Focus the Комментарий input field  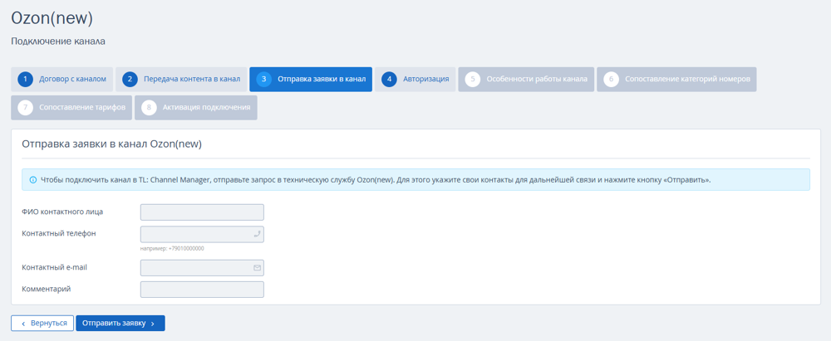pos(202,290)
